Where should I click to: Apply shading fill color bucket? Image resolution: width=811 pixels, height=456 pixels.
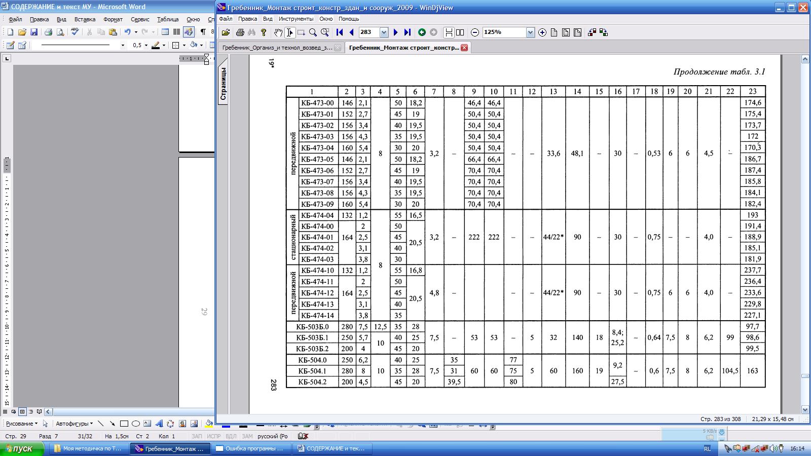pos(193,45)
